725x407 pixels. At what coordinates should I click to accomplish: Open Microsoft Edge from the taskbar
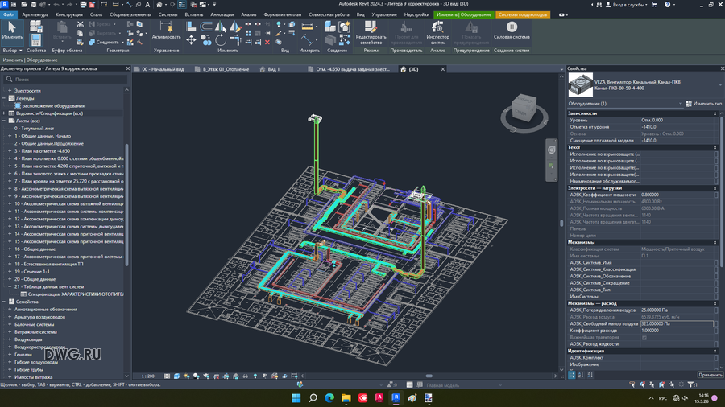coord(329,398)
